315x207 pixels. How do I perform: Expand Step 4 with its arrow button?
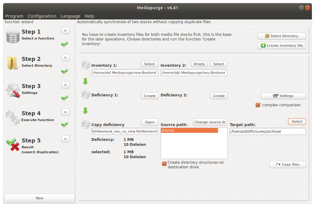[x=65, y=112]
